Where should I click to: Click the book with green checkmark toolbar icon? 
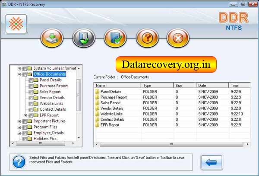point(115,38)
